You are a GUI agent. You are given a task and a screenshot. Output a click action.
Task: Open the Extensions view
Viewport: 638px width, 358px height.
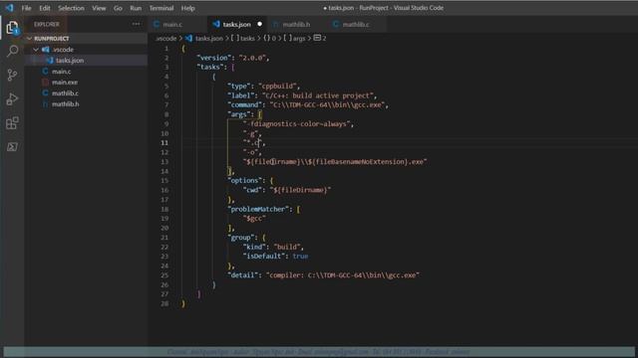tap(12, 123)
